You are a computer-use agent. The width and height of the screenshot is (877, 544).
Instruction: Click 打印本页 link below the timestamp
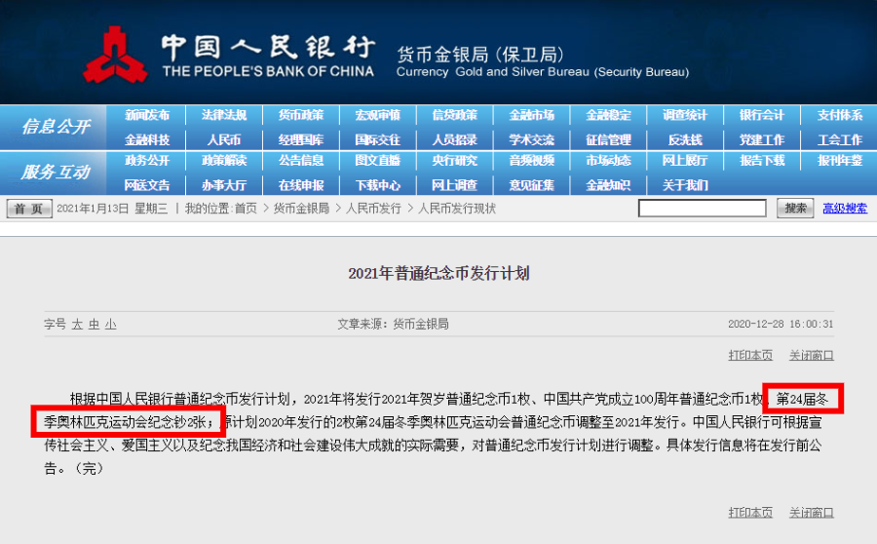(x=750, y=356)
